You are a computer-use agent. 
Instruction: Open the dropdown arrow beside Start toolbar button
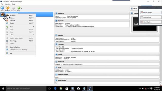[x=22, y=9]
